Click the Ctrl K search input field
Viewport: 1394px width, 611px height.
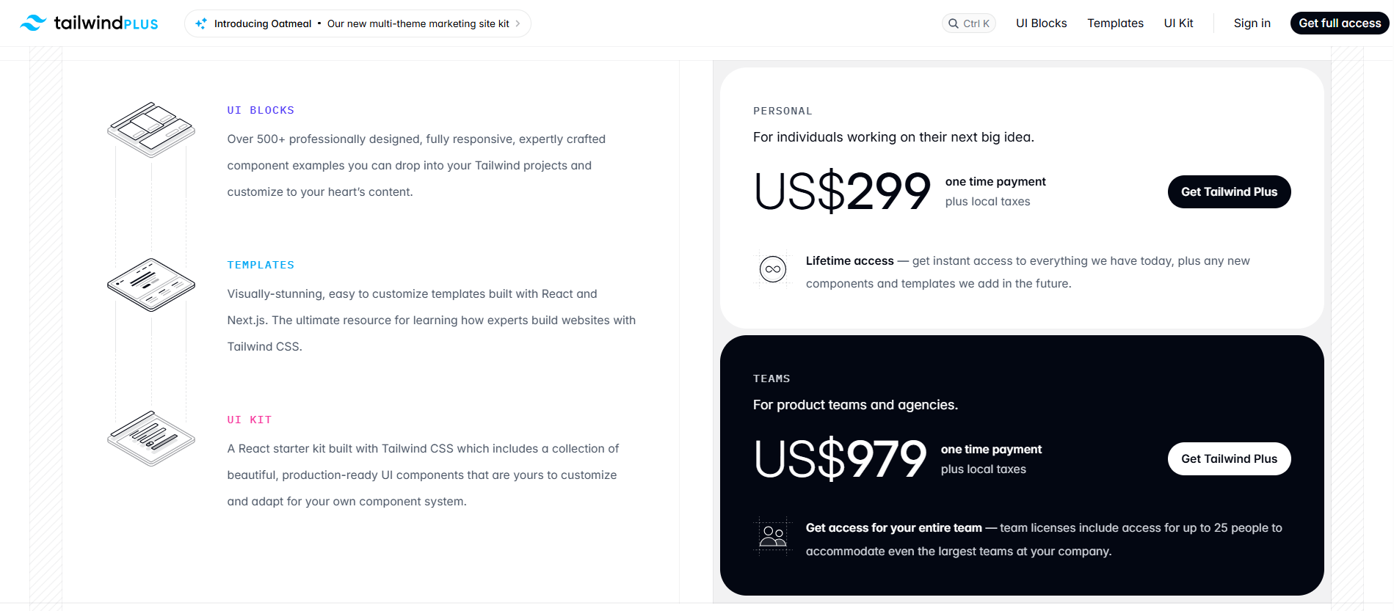[x=969, y=23]
